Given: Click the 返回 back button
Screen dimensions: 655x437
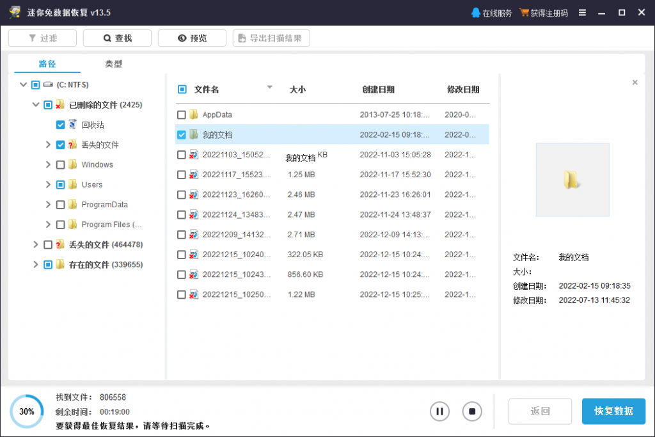Looking at the screenshot, I should pyautogui.click(x=540, y=411).
